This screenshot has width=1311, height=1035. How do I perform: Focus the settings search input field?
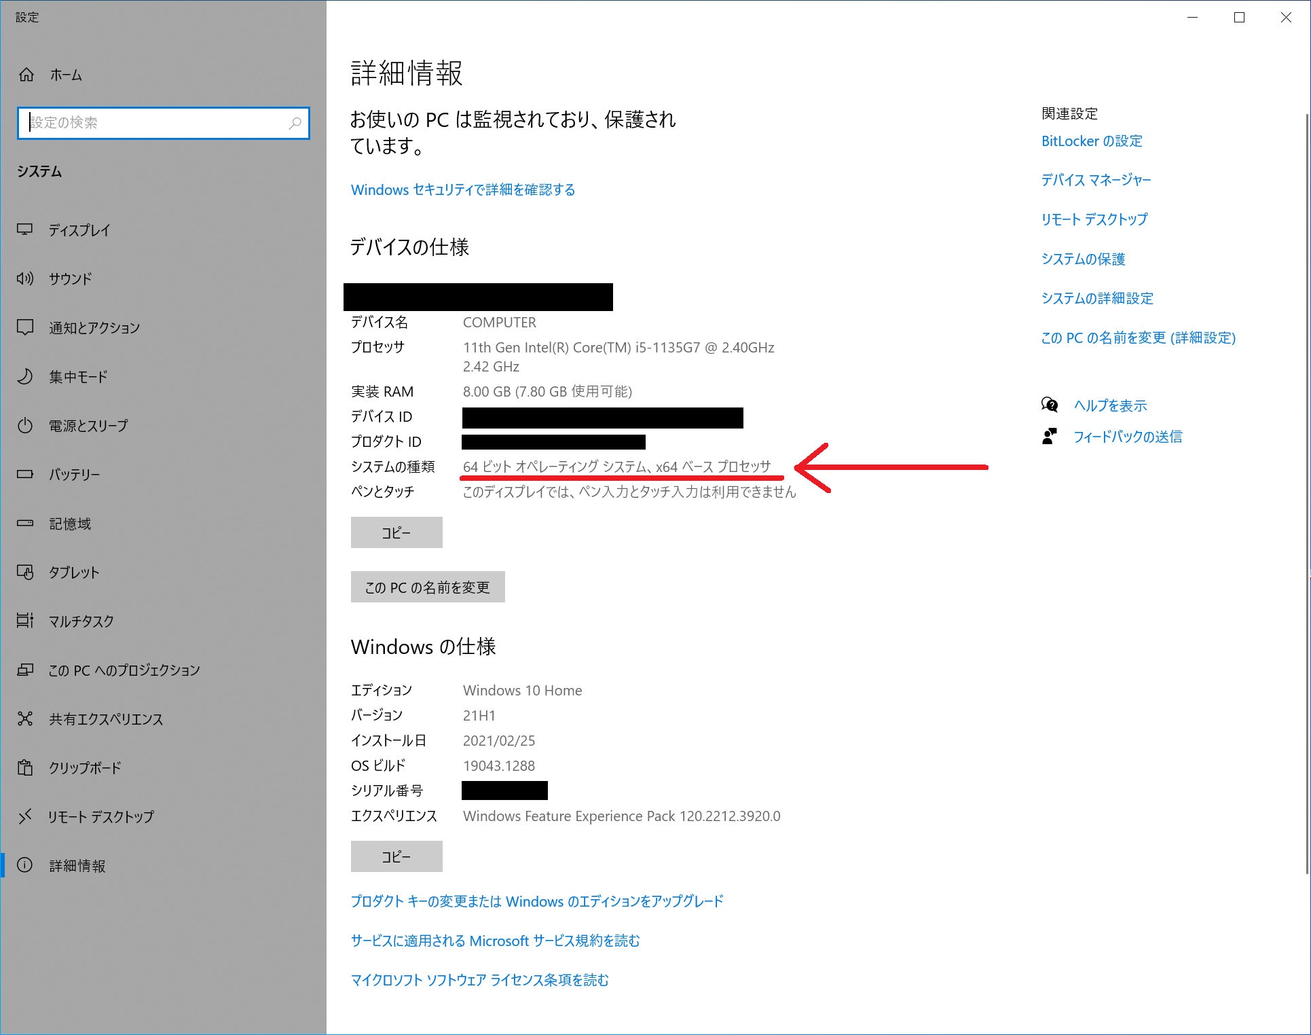click(156, 123)
